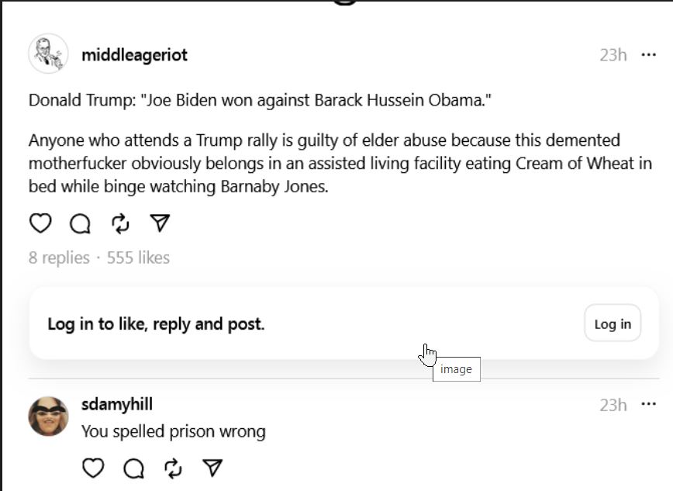The height and width of the screenshot is (491, 673).
Task: View the 555 likes list
Action: (x=138, y=258)
